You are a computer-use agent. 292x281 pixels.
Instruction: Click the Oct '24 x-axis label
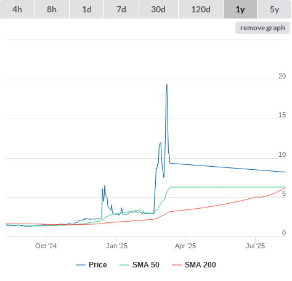pos(46,246)
